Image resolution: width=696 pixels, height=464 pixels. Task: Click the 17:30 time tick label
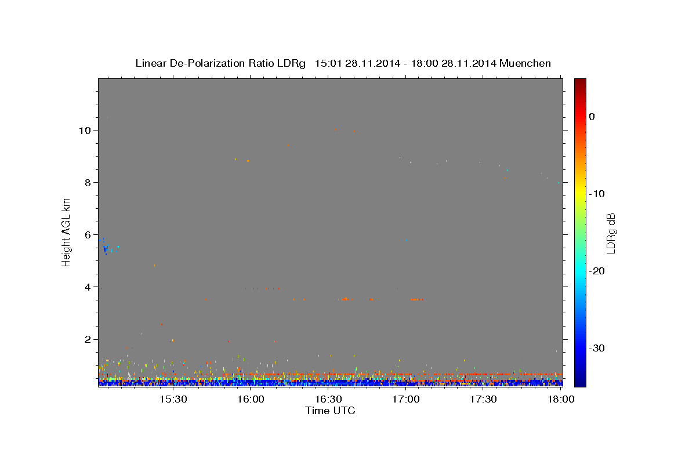click(483, 400)
